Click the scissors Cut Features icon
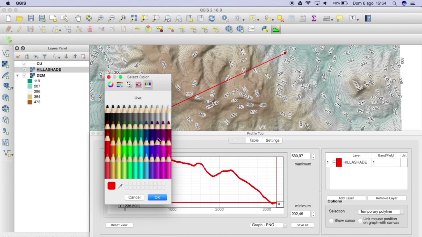The image size is (422, 237). point(101,29)
